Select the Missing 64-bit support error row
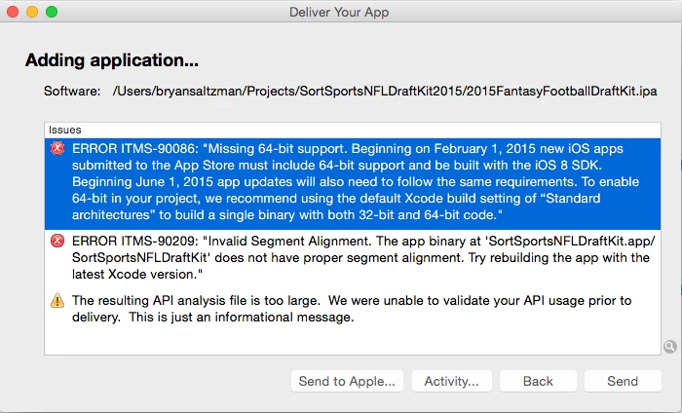The image size is (682, 413). pos(353,184)
